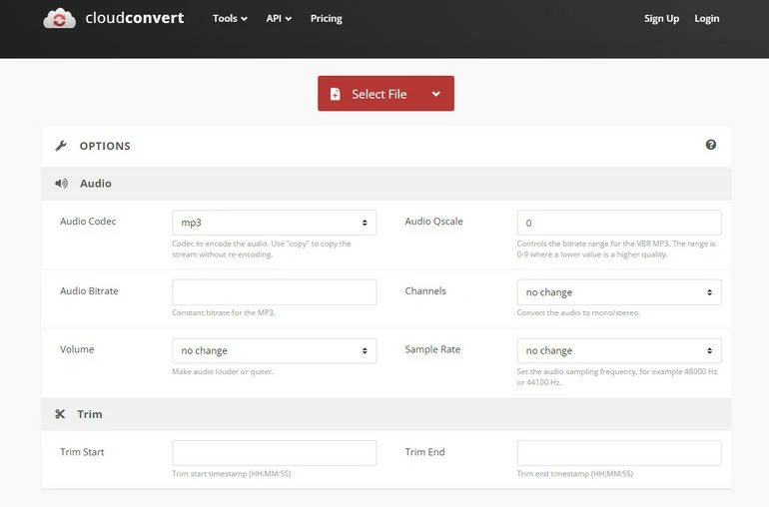Click 'Trim start timestamp (HH:MM:SS)' hint
Viewport: 769px width, 507px height.
(231, 474)
